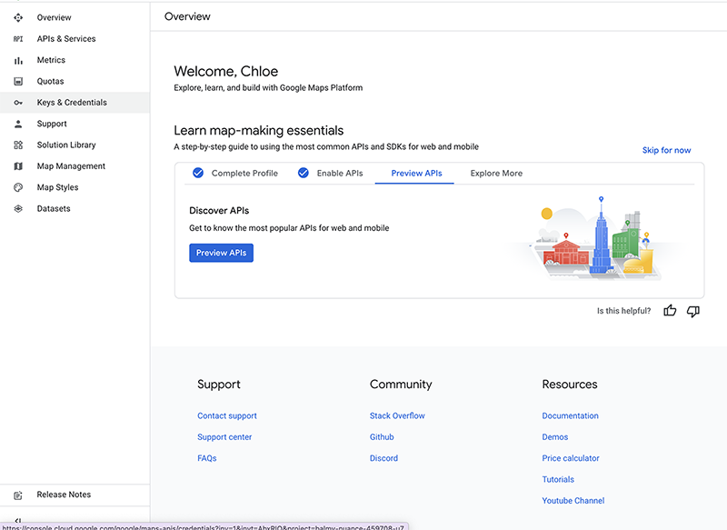
Task: Click Discover APIs heading text
Action: (219, 211)
